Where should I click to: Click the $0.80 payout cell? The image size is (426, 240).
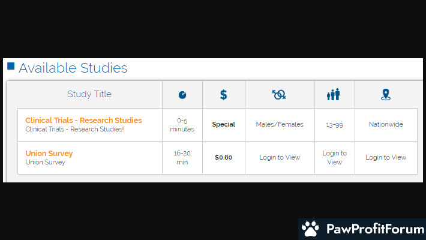click(x=224, y=158)
